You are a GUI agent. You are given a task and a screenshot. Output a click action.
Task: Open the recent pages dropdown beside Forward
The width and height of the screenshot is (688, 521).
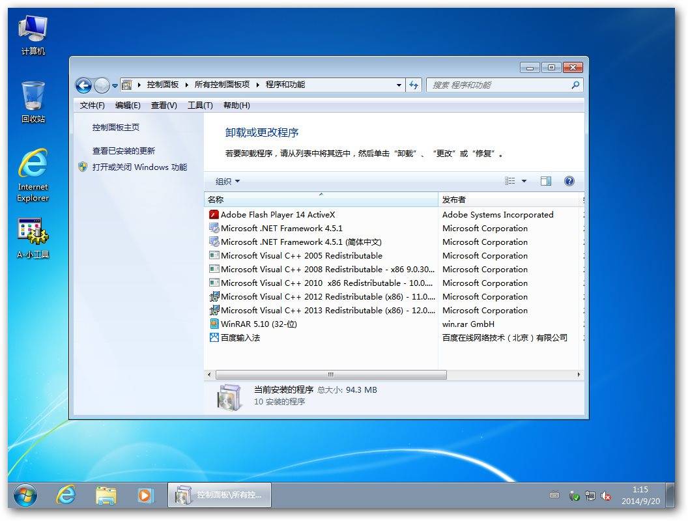115,85
